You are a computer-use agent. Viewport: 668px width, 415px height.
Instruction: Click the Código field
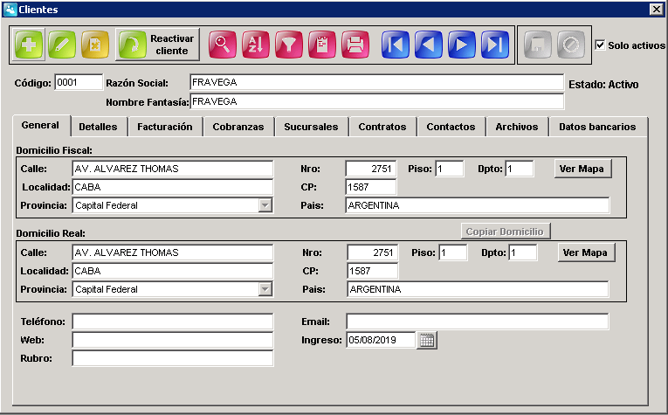[x=79, y=82]
